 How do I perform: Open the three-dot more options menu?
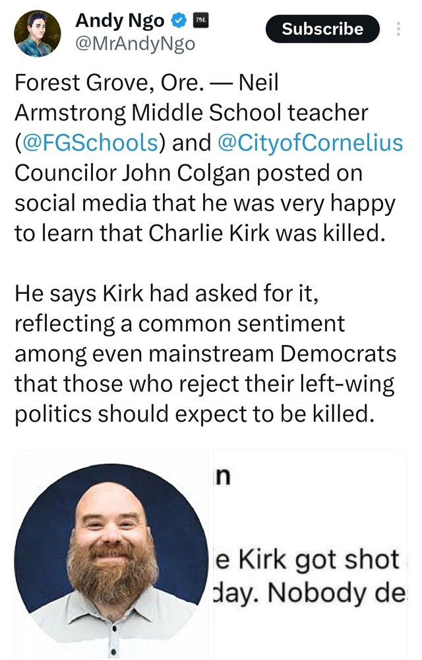[398, 29]
